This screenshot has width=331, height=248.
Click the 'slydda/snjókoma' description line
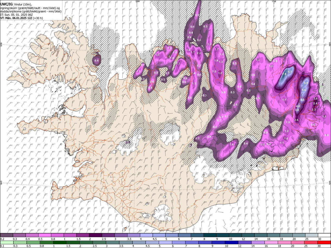click(31, 11)
